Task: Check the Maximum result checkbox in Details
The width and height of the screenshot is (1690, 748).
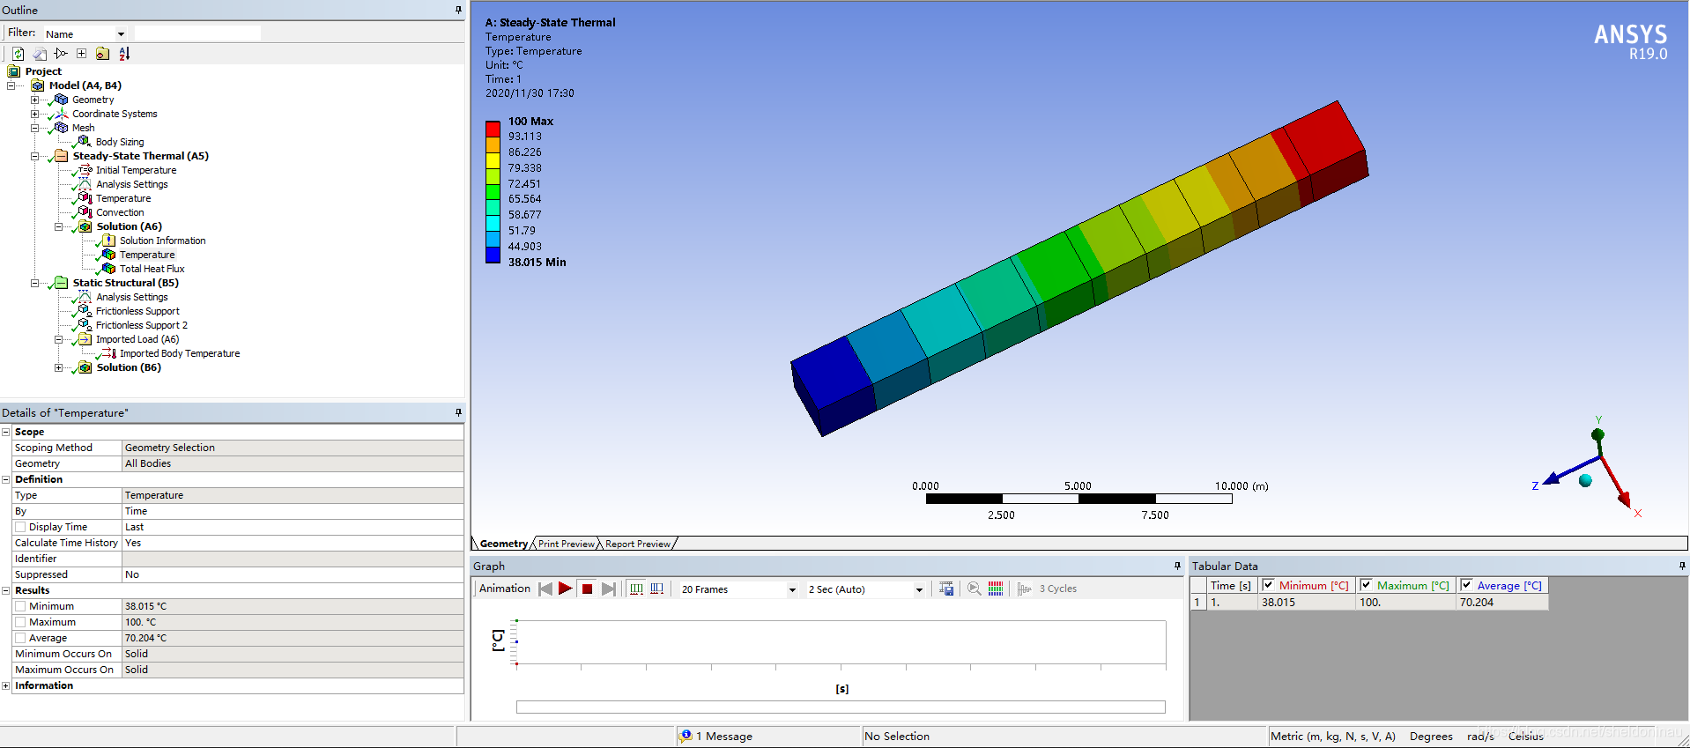Action: [x=20, y=622]
